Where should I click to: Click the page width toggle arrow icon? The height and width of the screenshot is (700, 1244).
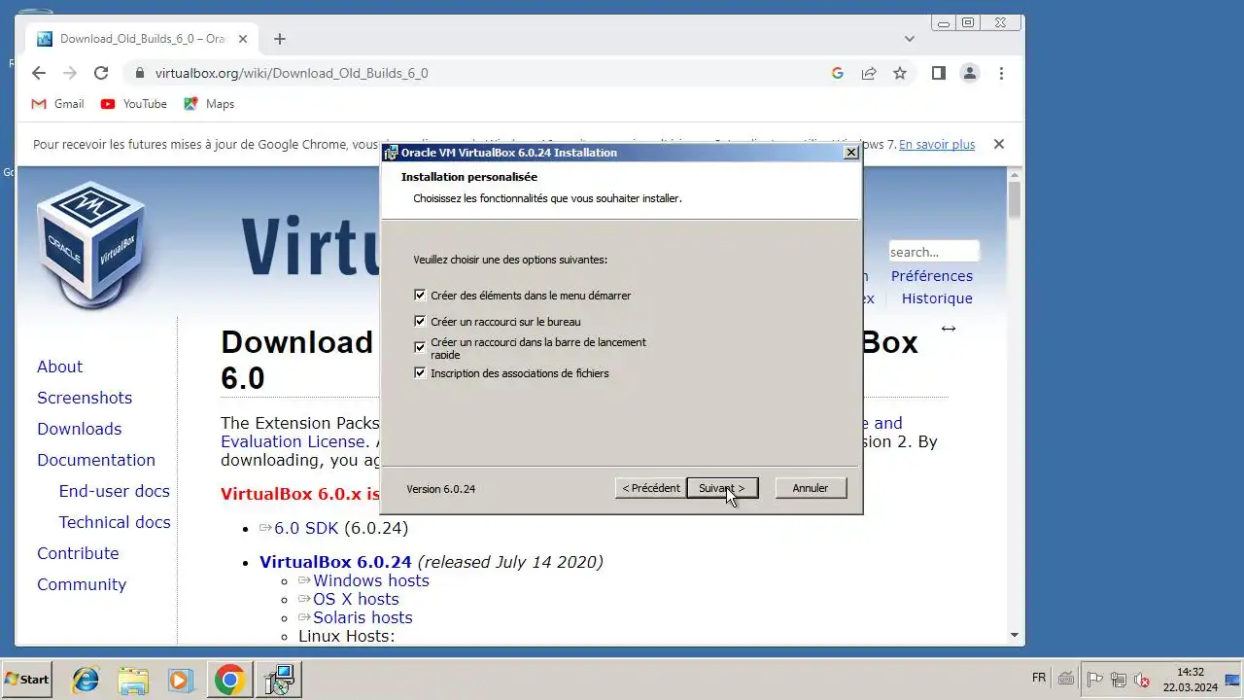[x=949, y=329]
